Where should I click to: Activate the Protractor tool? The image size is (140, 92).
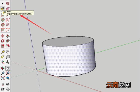point(3,57)
